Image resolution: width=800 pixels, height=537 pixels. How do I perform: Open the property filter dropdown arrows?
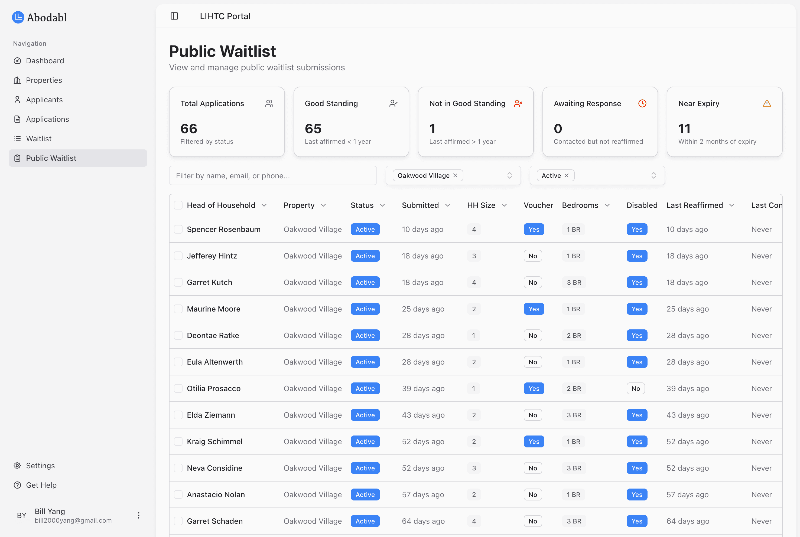point(509,175)
